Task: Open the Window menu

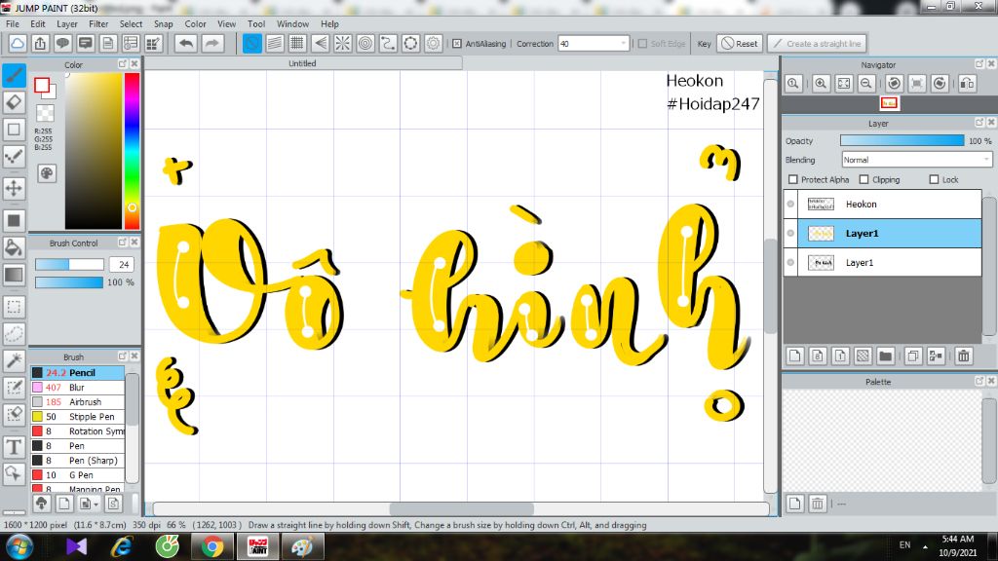Action: (x=292, y=23)
